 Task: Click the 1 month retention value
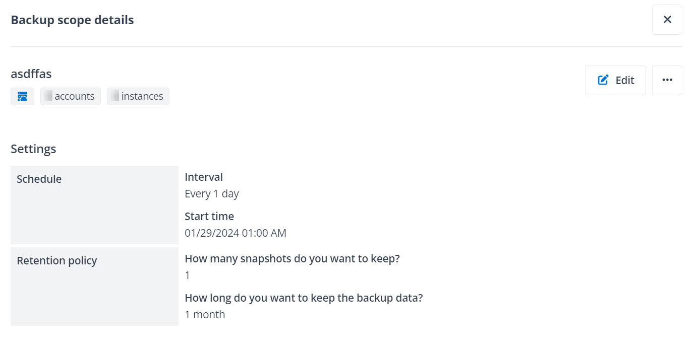(x=205, y=314)
